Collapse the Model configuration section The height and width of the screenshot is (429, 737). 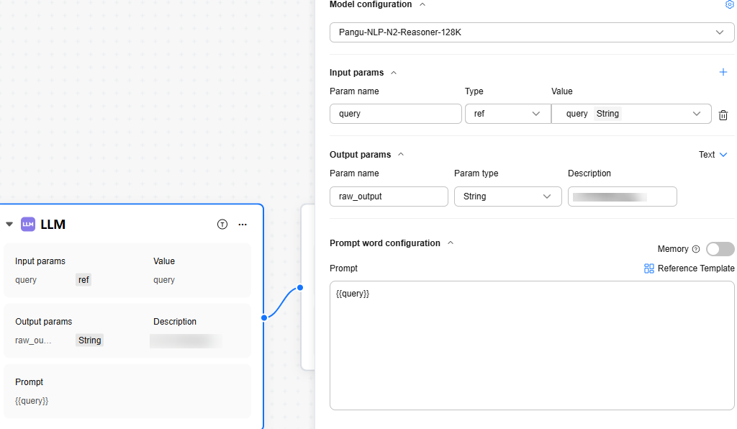click(422, 4)
